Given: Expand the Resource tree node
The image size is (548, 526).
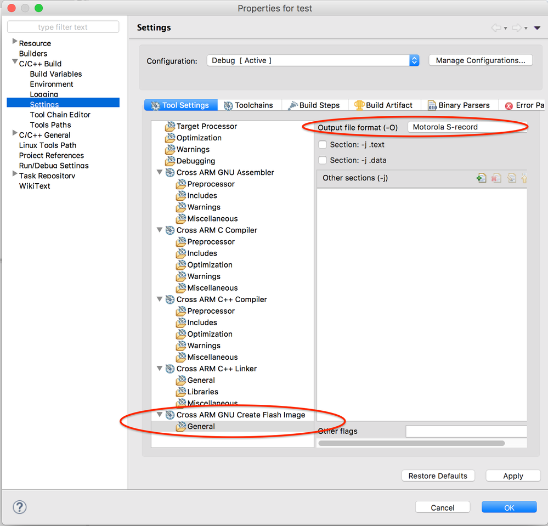Looking at the screenshot, I should (x=15, y=41).
